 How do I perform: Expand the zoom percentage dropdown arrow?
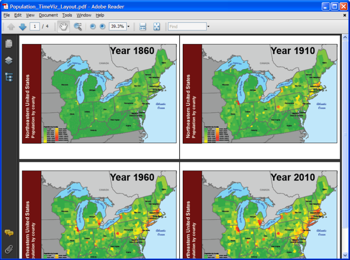(x=128, y=26)
